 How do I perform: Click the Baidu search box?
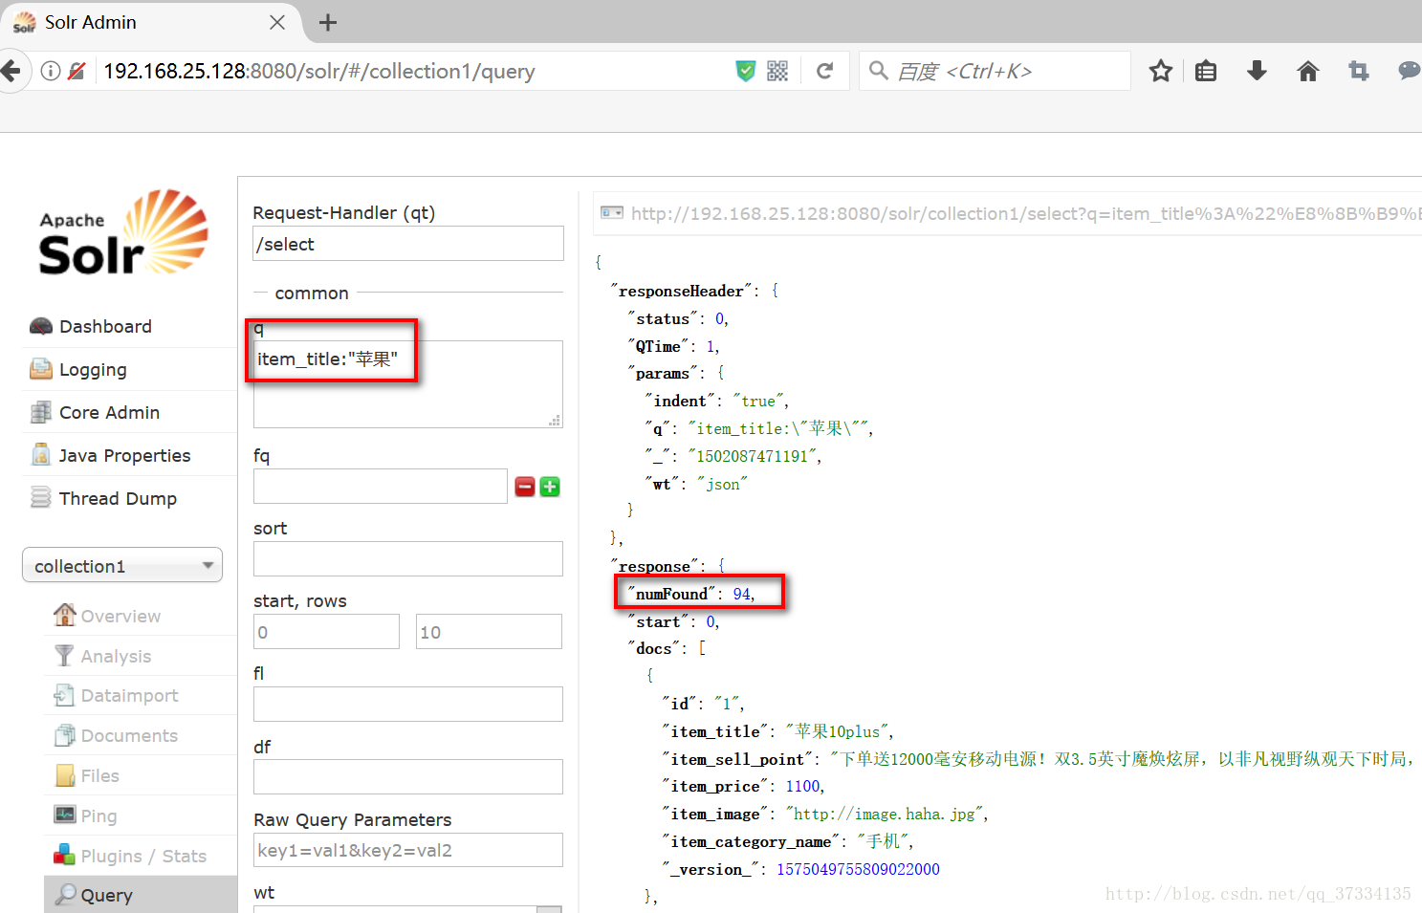pos(995,71)
